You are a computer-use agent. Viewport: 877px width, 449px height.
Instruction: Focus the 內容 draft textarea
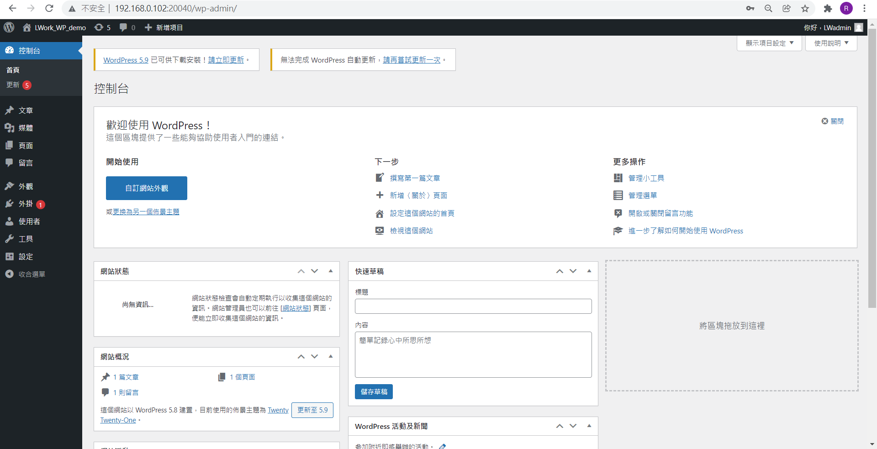[x=473, y=354]
